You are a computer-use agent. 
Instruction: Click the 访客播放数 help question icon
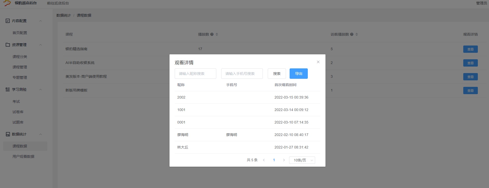(352, 34)
